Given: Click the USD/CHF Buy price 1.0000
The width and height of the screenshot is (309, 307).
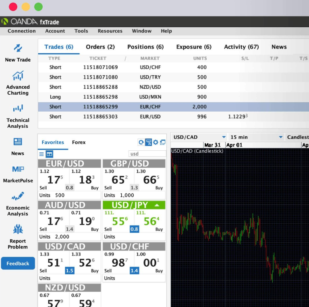Looking at the screenshot, I should [150, 262].
